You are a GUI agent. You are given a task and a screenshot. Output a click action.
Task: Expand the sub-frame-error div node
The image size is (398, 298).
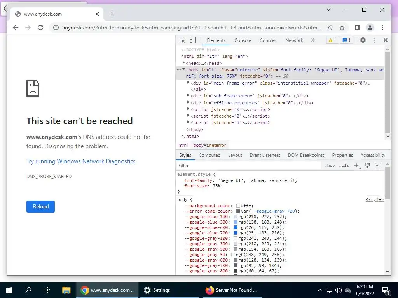[x=188, y=95]
